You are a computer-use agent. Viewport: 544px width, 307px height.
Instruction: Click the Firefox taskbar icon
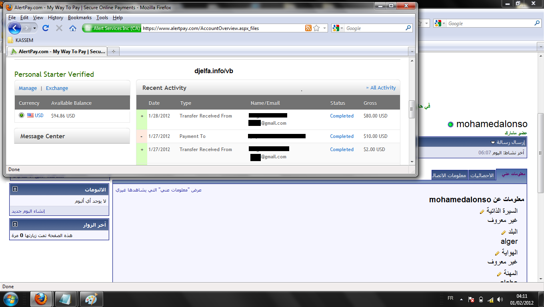[41, 299]
